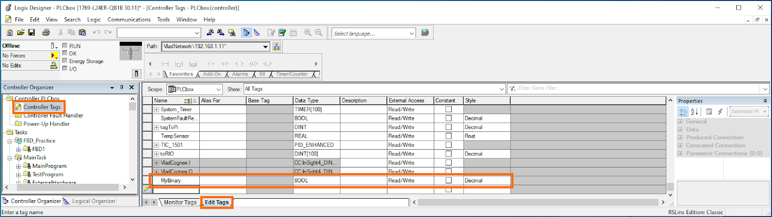This screenshot has height=217, width=772.
Task: Toggle Constant checkbox for tagToPi
Action: point(448,127)
